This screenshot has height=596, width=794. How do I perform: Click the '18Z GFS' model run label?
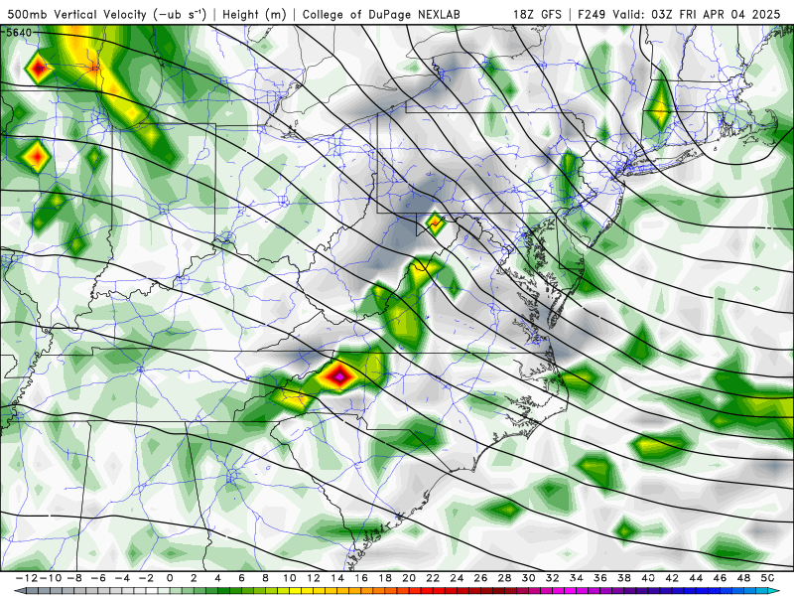coord(537,14)
